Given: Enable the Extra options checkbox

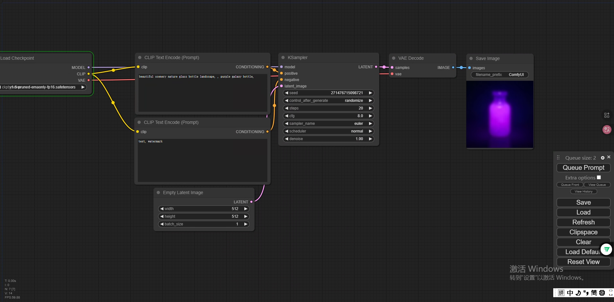Looking at the screenshot, I should pos(599,177).
